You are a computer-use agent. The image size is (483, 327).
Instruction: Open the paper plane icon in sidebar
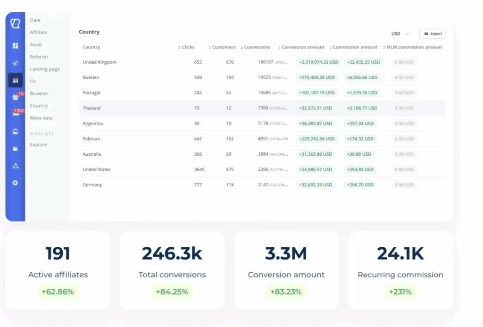15,63
